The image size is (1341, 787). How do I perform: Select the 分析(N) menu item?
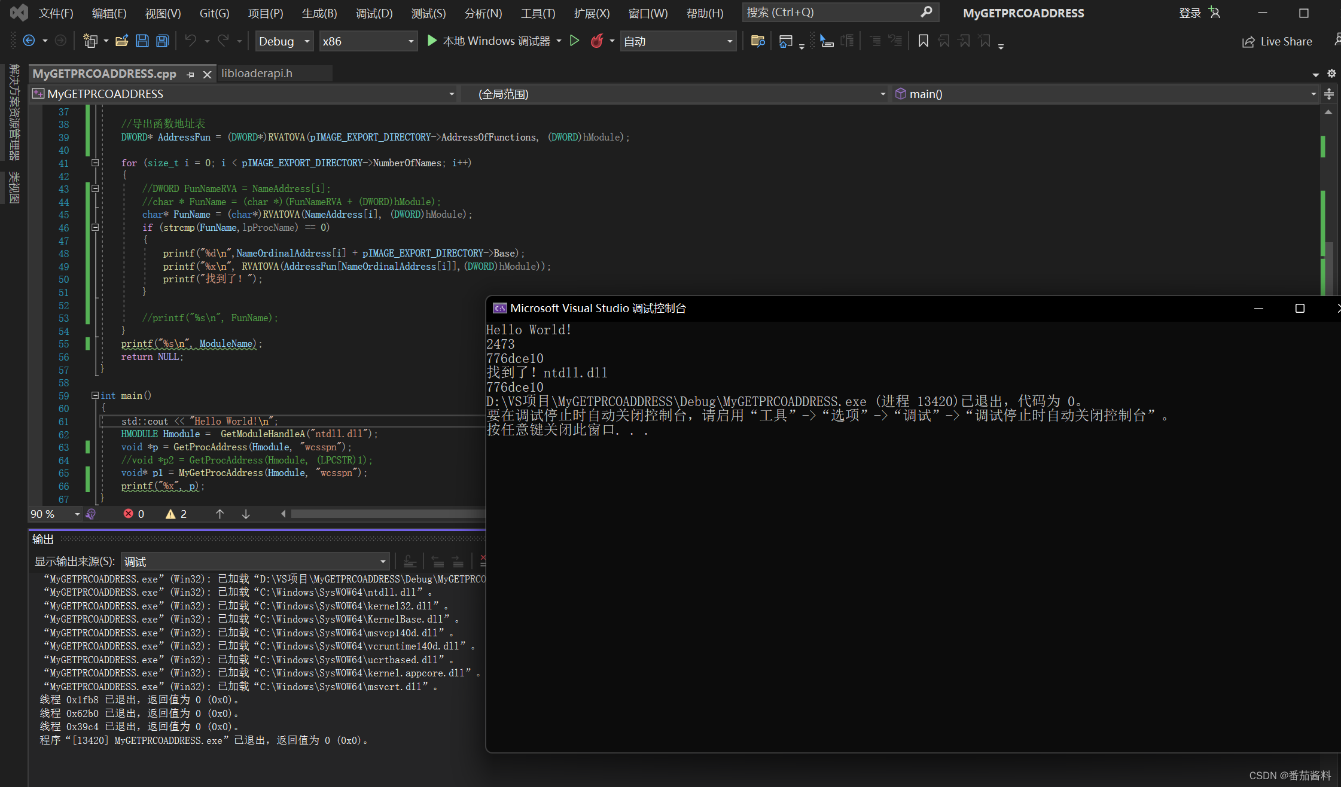tap(483, 13)
